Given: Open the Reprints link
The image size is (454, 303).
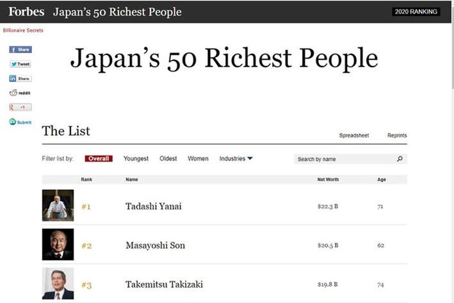Looking at the screenshot, I should [397, 136].
